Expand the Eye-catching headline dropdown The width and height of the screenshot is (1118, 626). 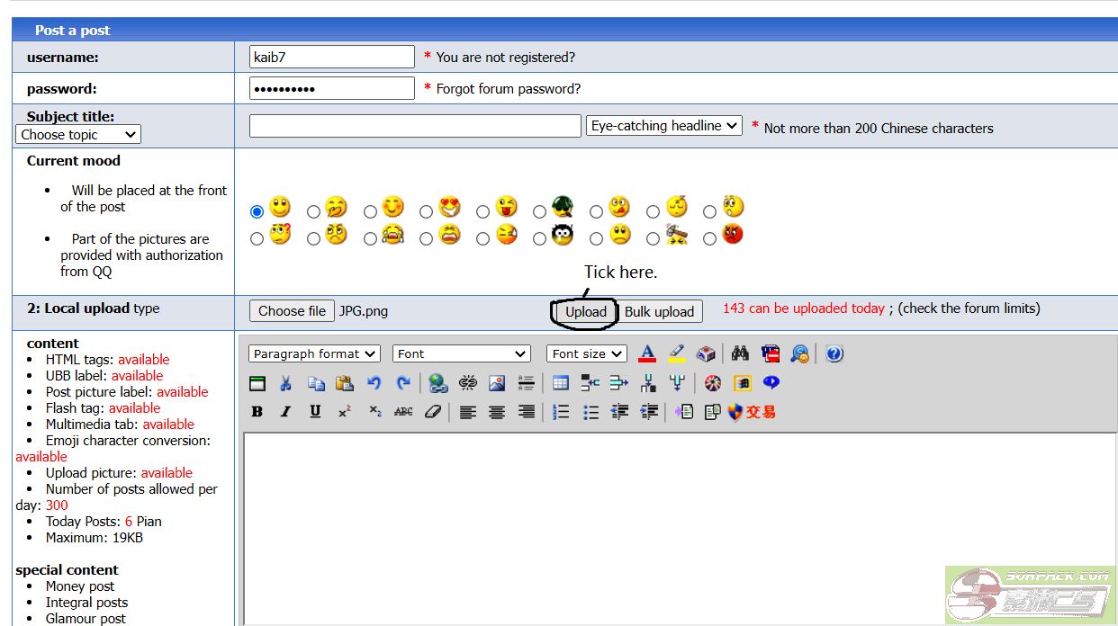pos(663,126)
